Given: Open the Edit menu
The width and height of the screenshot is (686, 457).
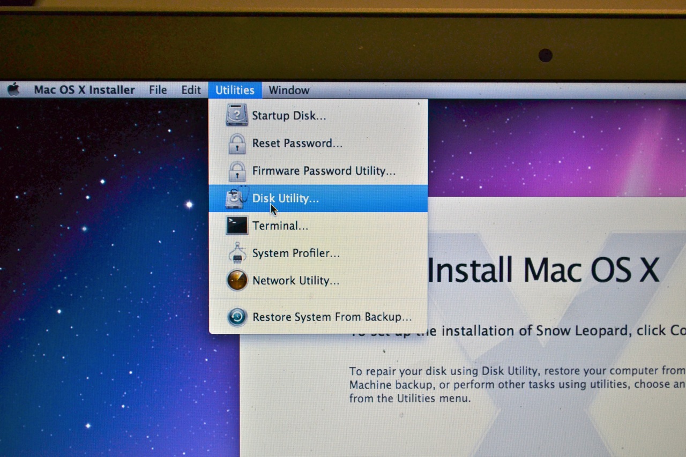Looking at the screenshot, I should (191, 90).
